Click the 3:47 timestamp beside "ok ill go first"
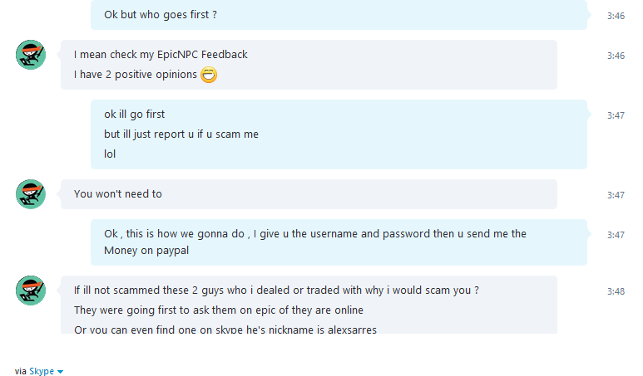 tap(616, 115)
